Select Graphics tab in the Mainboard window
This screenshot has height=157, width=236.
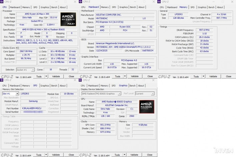click(123, 7)
